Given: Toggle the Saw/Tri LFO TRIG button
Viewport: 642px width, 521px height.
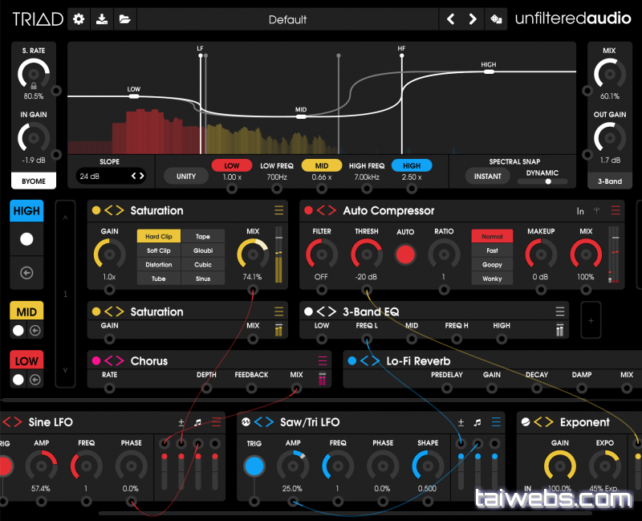Looking at the screenshot, I should (254, 466).
